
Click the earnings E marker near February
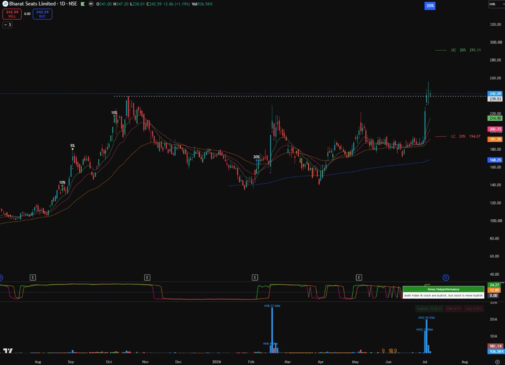[x=255, y=277]
